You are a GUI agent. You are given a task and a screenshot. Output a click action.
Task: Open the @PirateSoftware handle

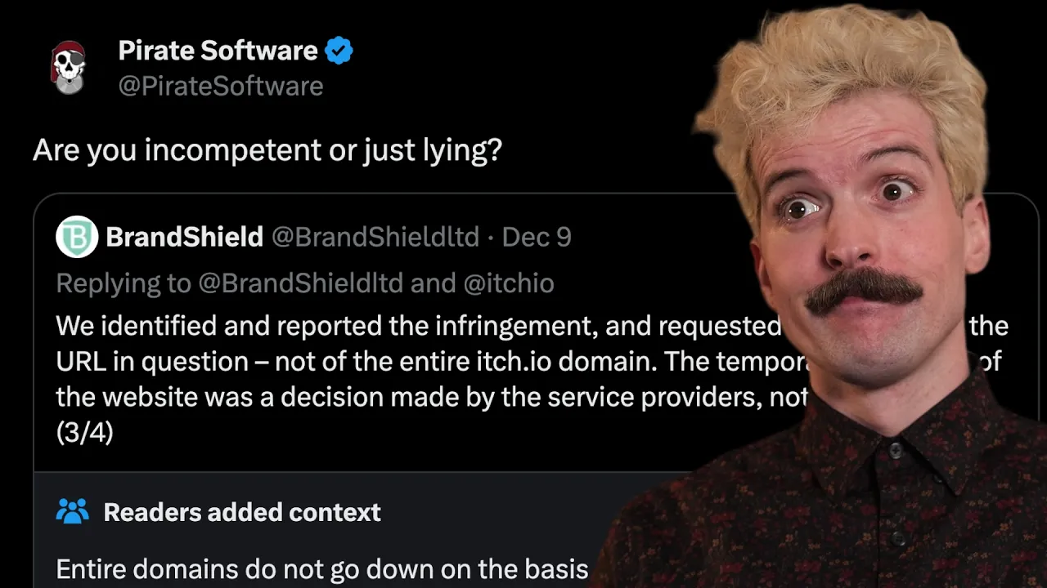point(221,87)
